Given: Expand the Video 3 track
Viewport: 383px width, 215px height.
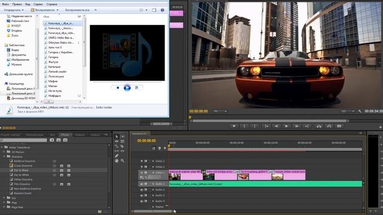Looking at the screenshot, I should 153,161.
